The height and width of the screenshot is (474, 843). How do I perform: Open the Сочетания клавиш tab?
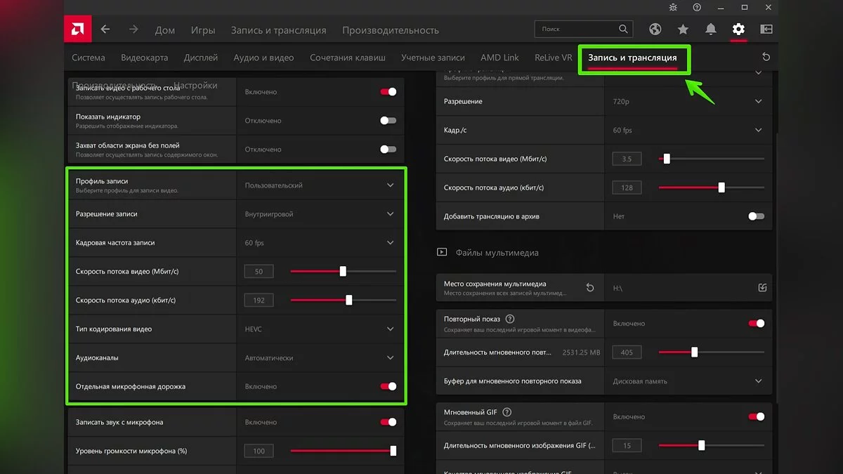[347, 58]
